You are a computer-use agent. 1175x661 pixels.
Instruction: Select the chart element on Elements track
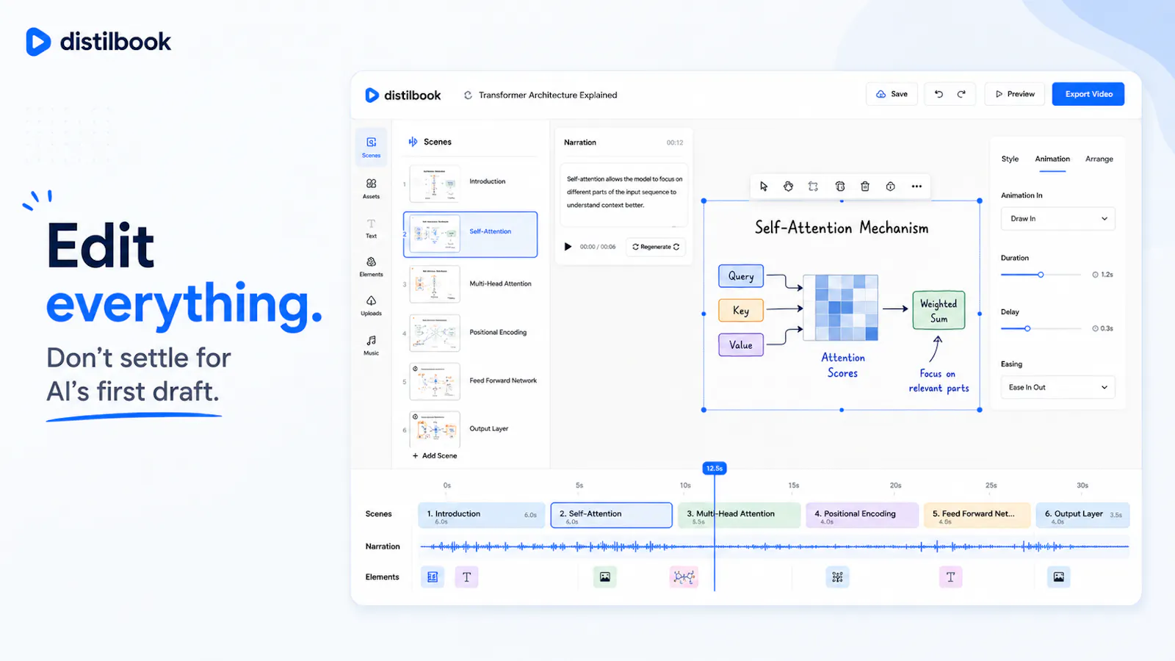pos(433,577)
